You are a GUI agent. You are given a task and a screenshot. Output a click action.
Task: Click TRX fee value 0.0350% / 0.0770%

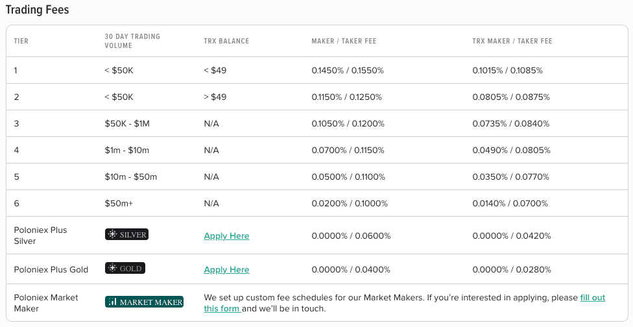point(510,177)
